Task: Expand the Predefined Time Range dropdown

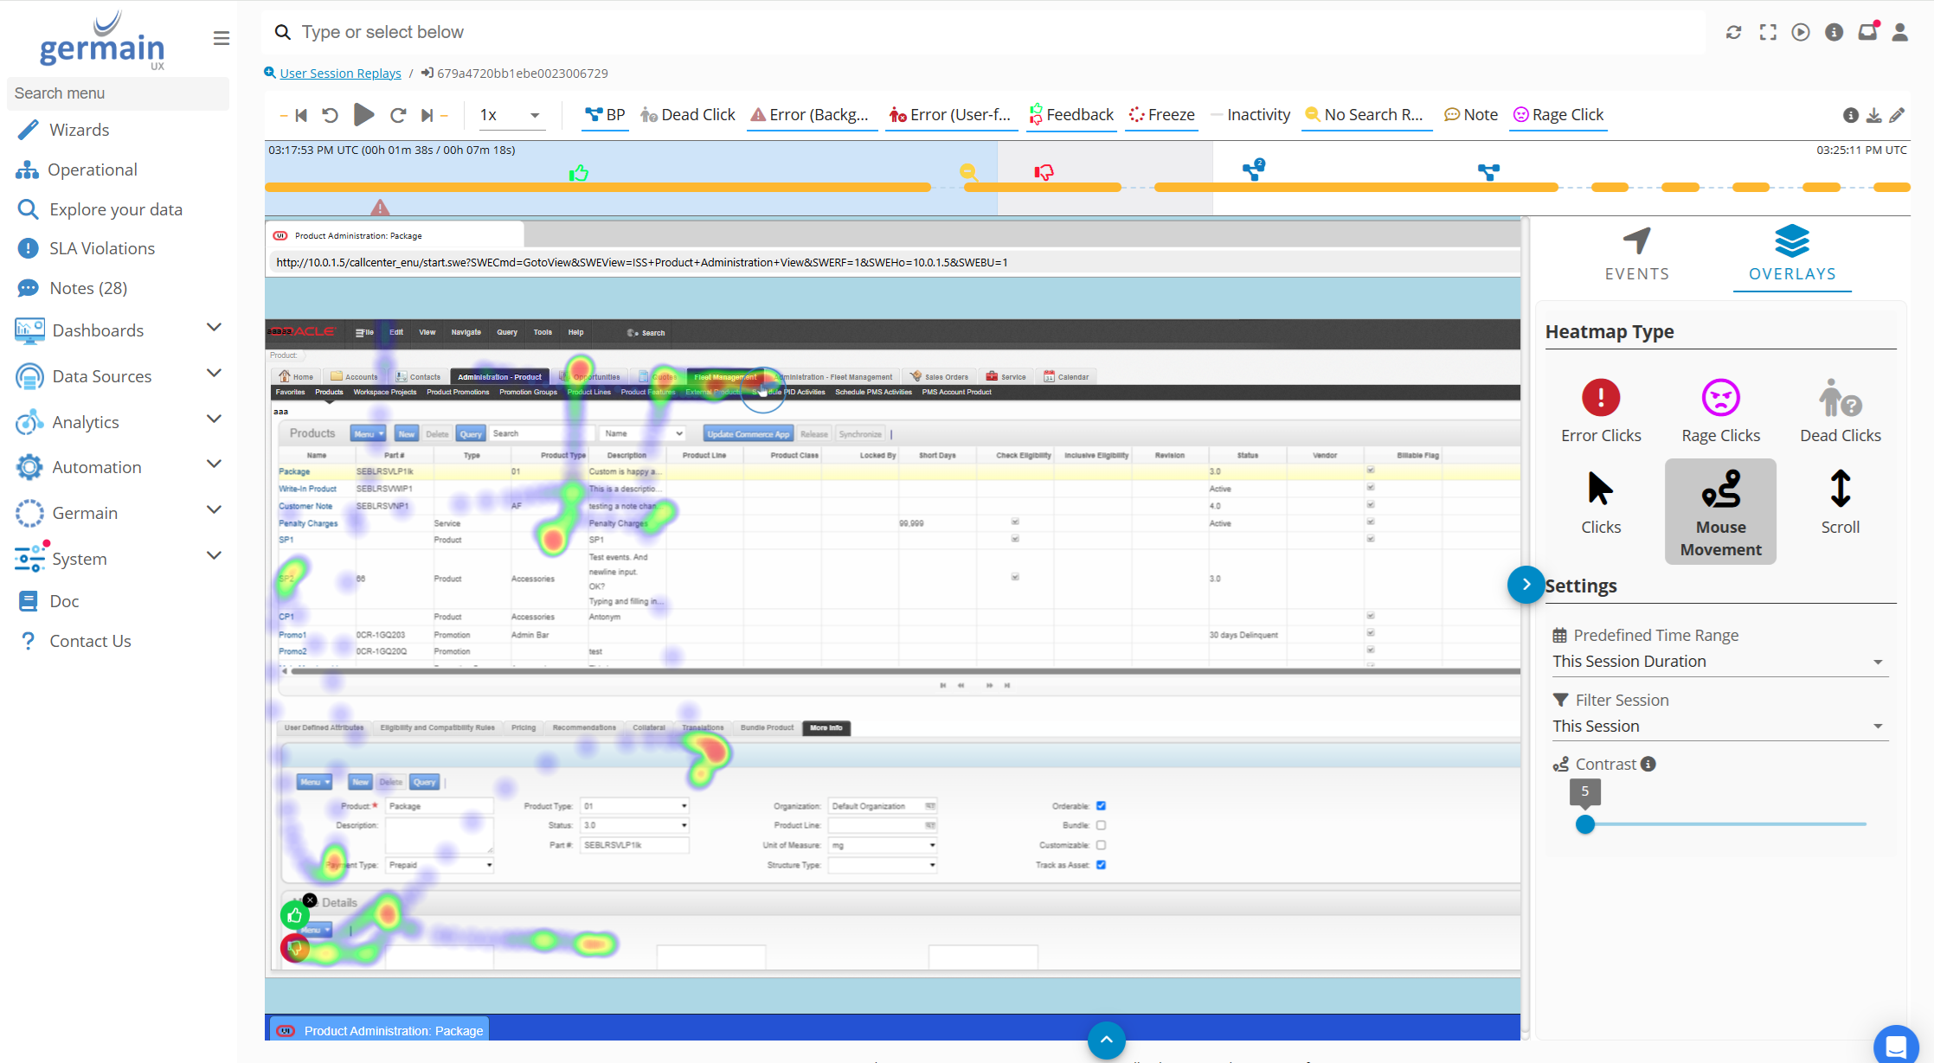Action: 1719,661
